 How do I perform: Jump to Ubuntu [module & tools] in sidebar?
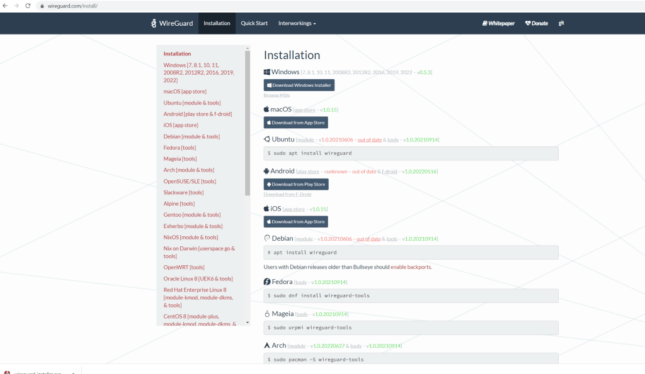click(x=192, y=102)
